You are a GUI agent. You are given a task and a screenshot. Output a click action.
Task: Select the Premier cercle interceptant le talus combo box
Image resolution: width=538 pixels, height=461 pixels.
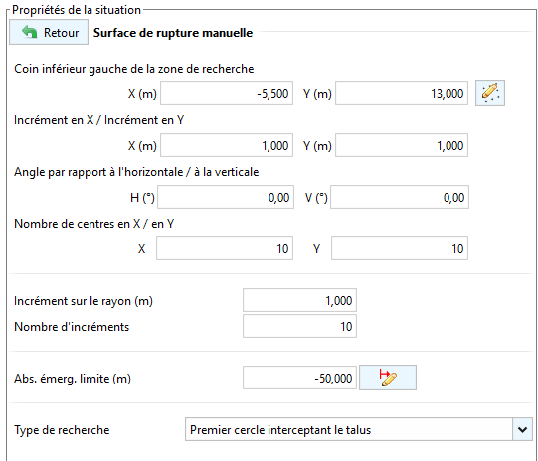point(359,429)
